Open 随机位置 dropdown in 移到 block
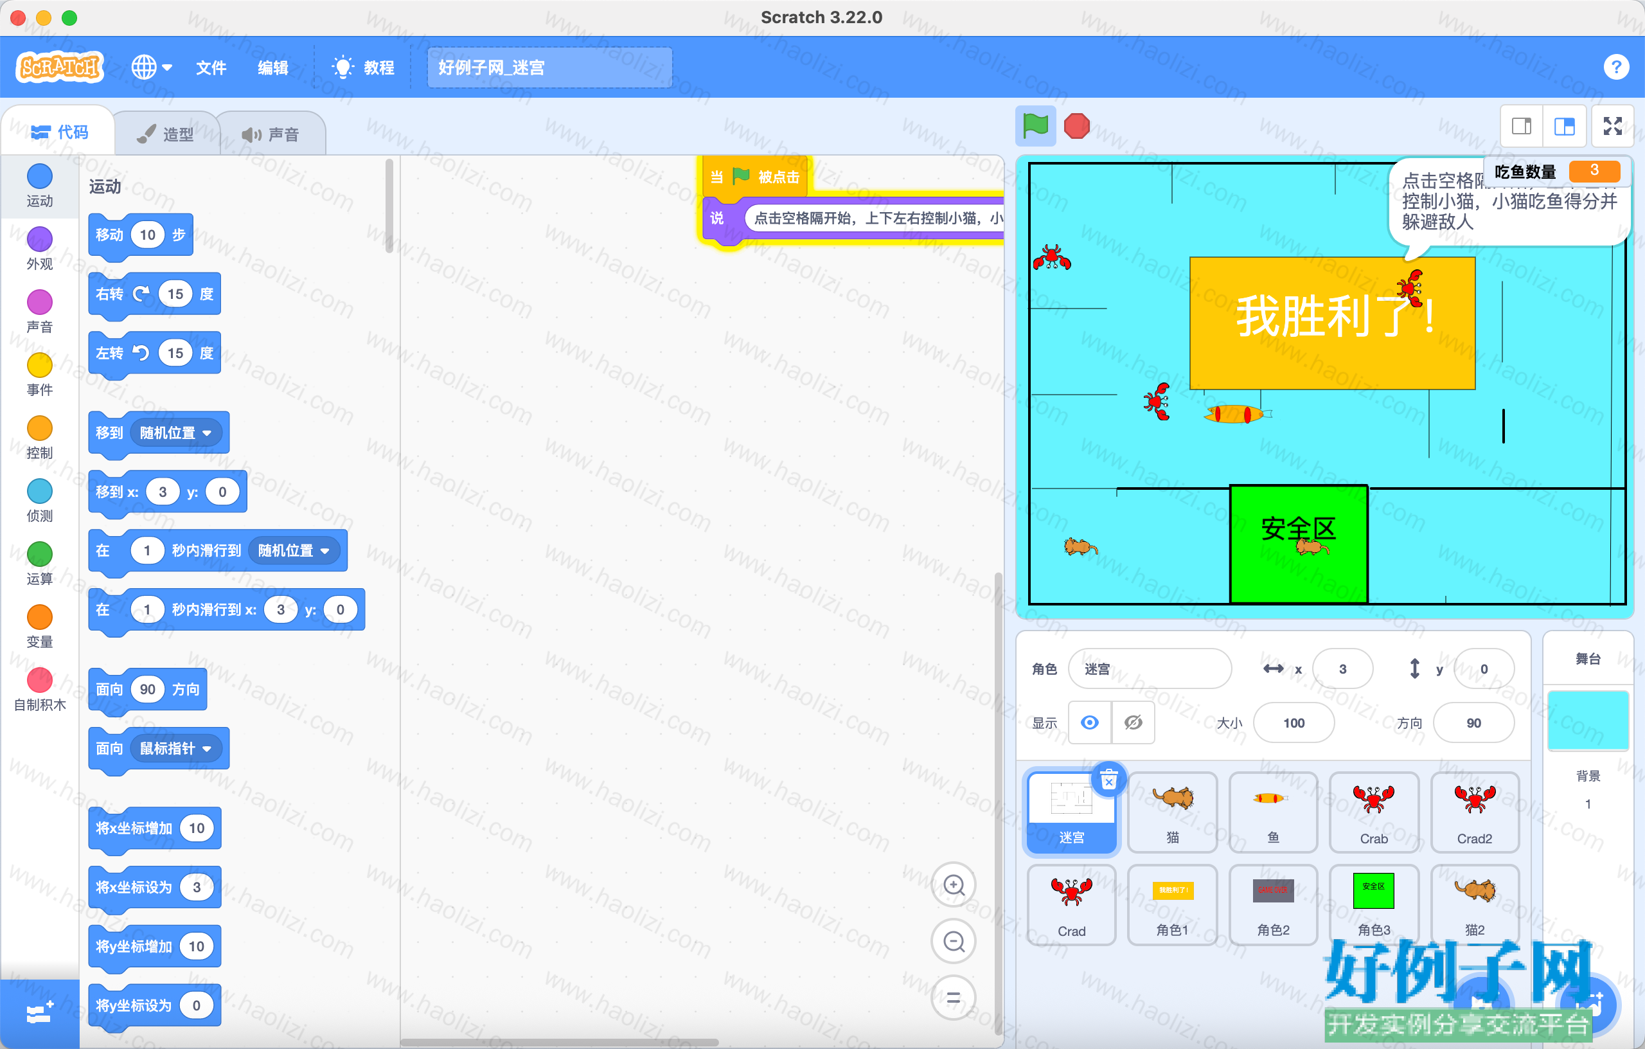Viewport: 1645px width, 1049px height. pos(176,433)
